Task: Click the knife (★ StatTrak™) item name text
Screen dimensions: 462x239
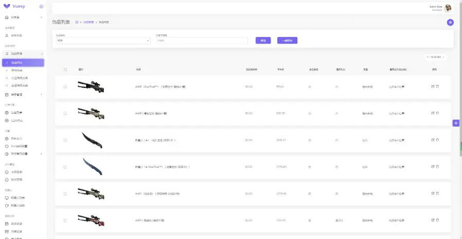Action: pos(162,167)
